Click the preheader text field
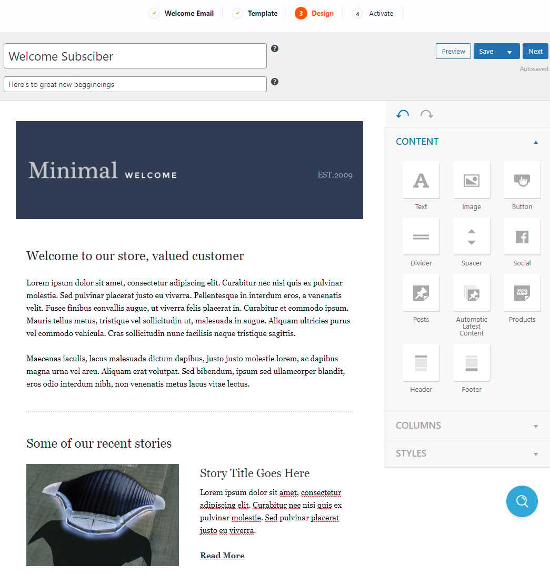 (135, 84)
